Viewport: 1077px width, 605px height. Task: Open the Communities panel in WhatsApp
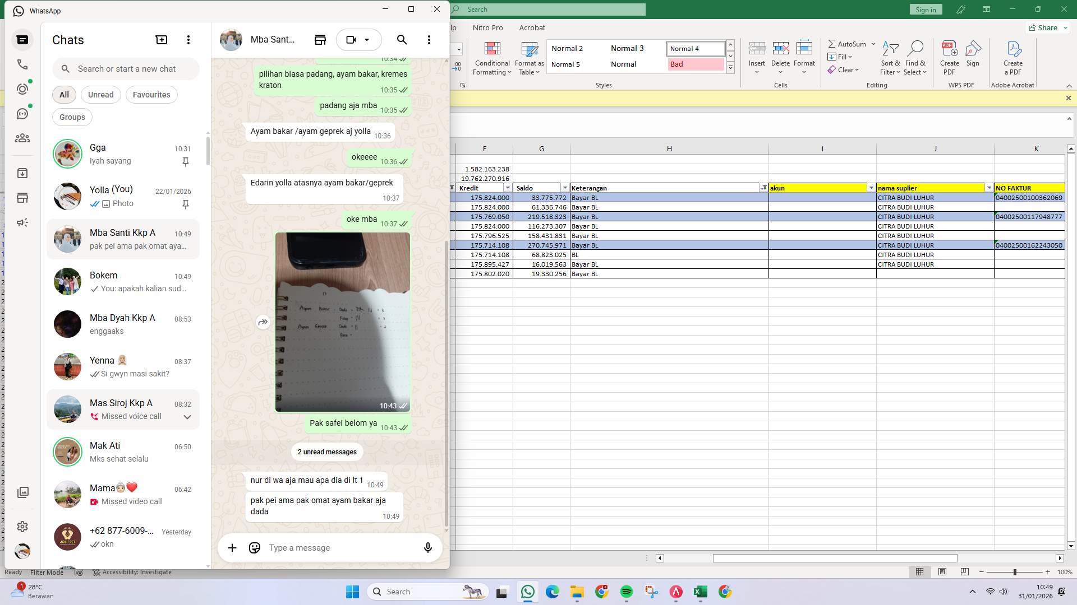pos(22,138)
